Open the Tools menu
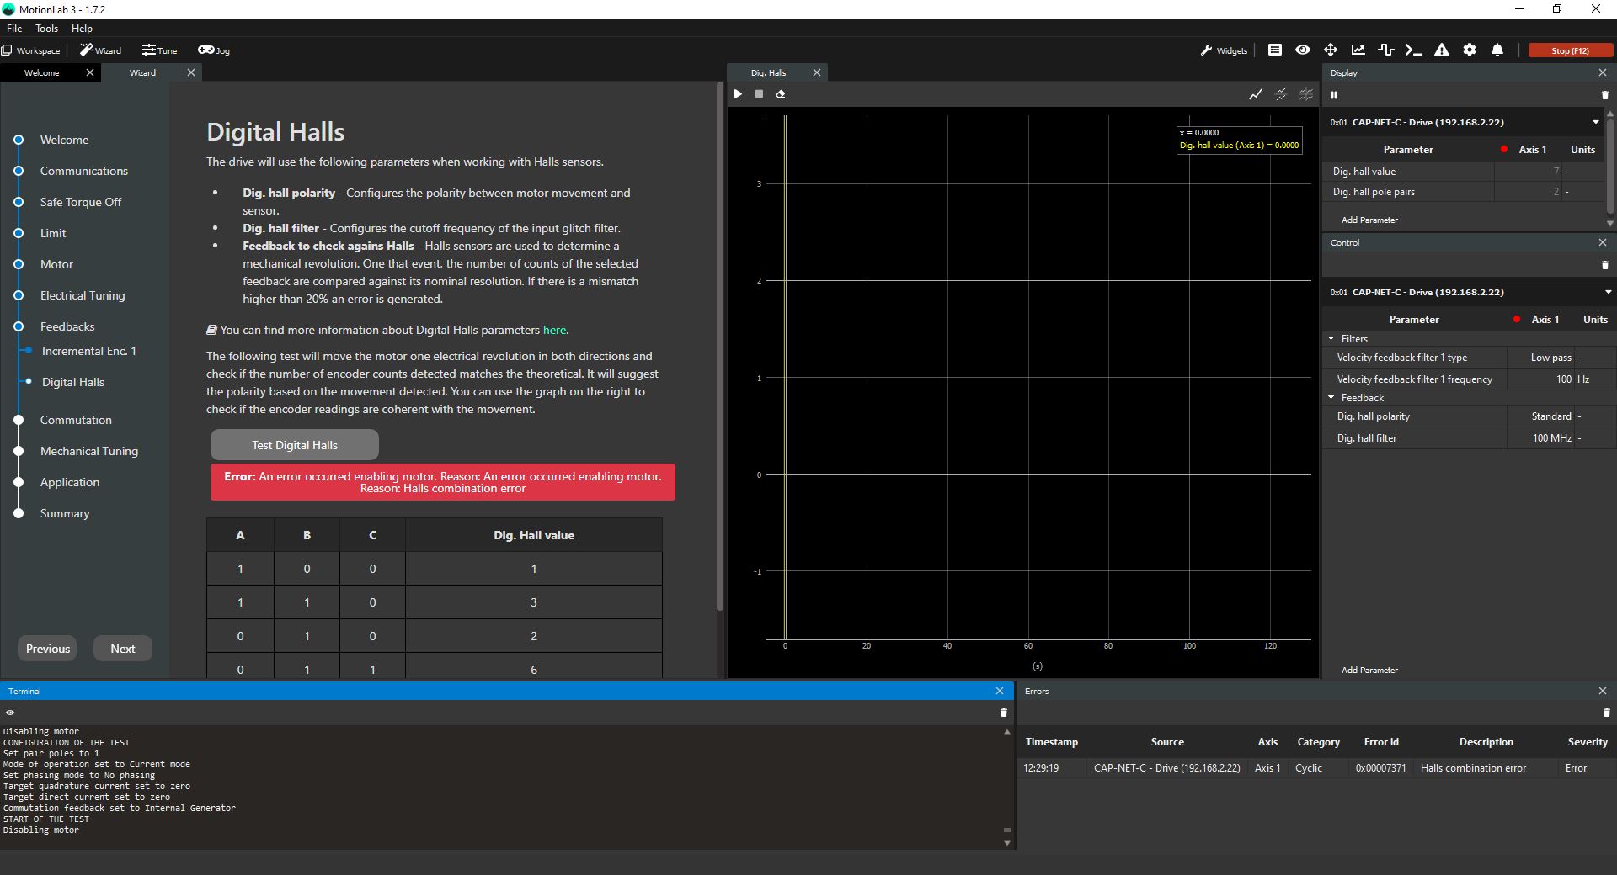 pyautogui.click(x=46, y=29)
